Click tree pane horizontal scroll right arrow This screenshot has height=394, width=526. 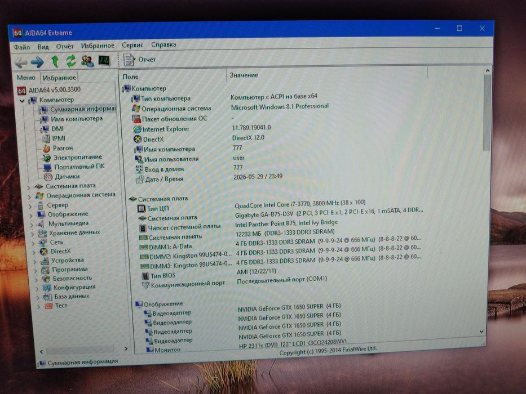coord(126,349)
